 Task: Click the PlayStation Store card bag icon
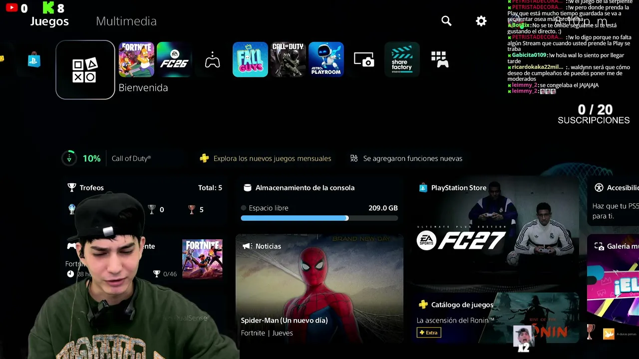tap(423, 187)
